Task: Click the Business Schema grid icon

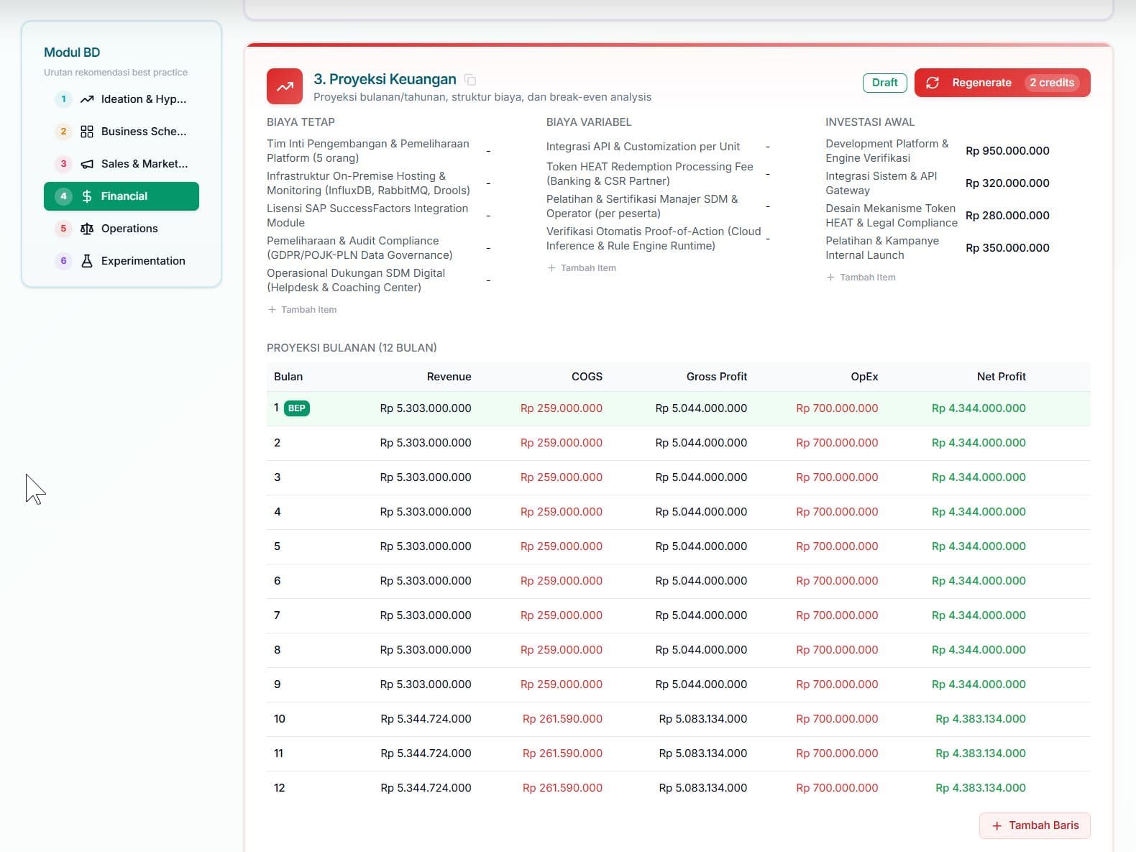Action: [87, 132]
